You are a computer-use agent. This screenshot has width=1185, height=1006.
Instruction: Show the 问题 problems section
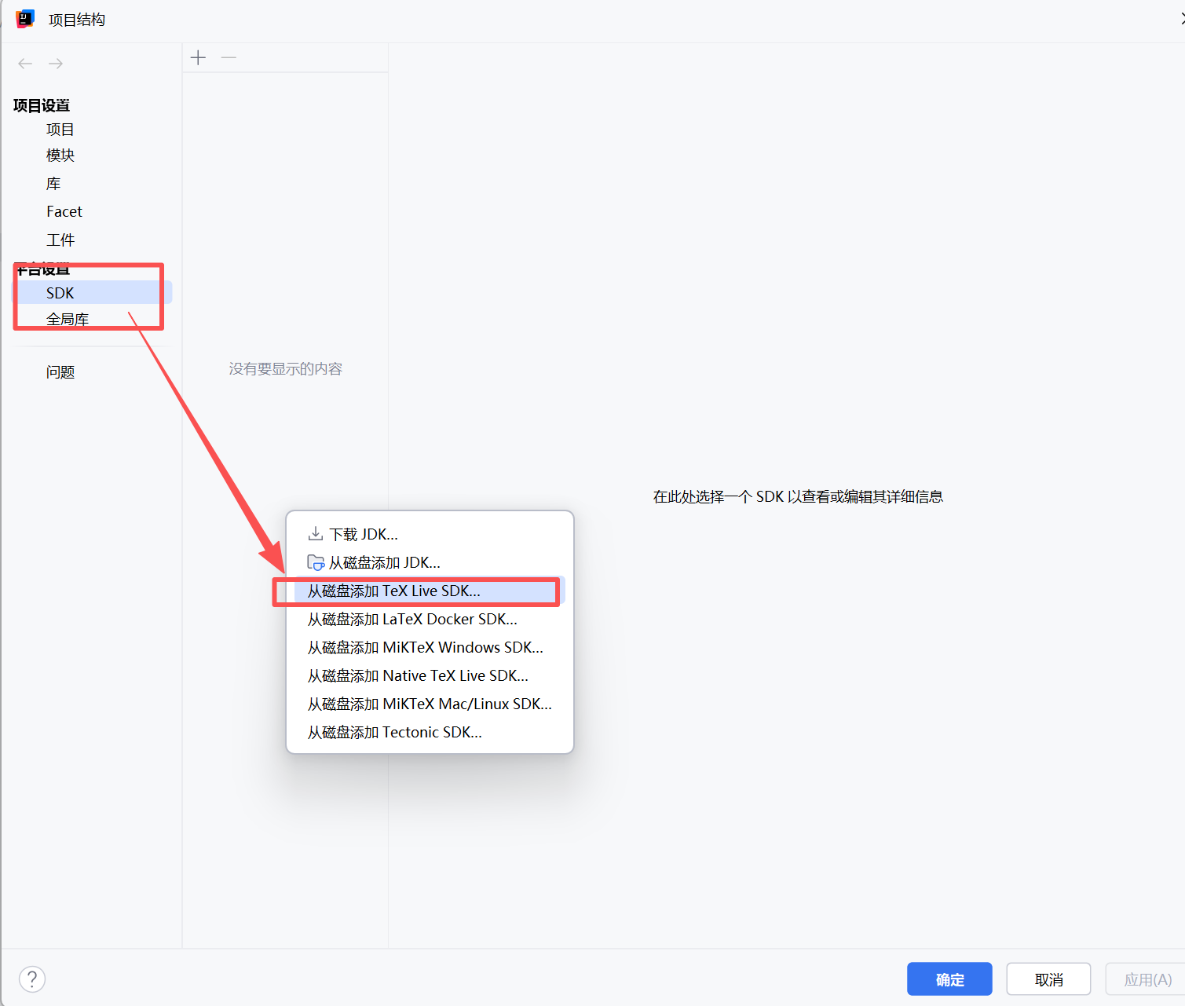pyautogui.click(x=60, y=371)
